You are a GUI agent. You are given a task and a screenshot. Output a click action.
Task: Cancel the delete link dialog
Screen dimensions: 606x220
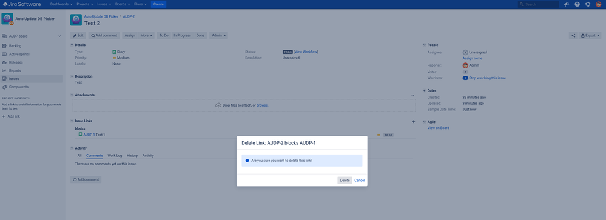(360, 180)
